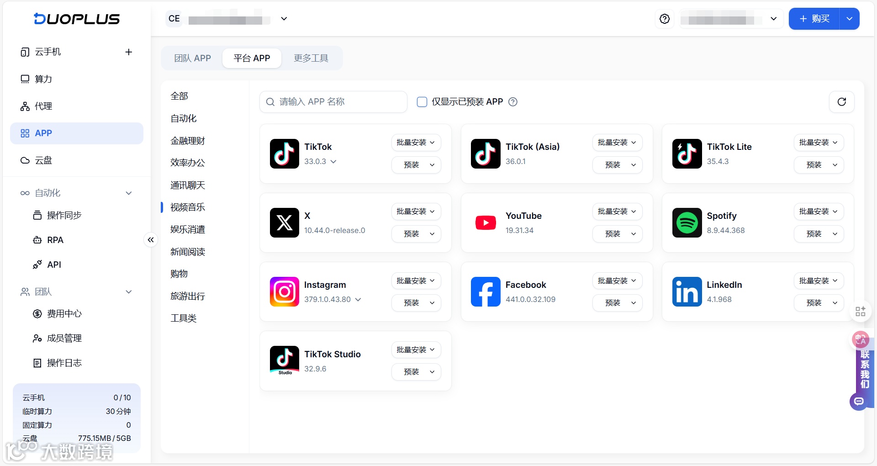Expand the team name dropdown chevron
This screenshot has height=466, width=877.
284,19
